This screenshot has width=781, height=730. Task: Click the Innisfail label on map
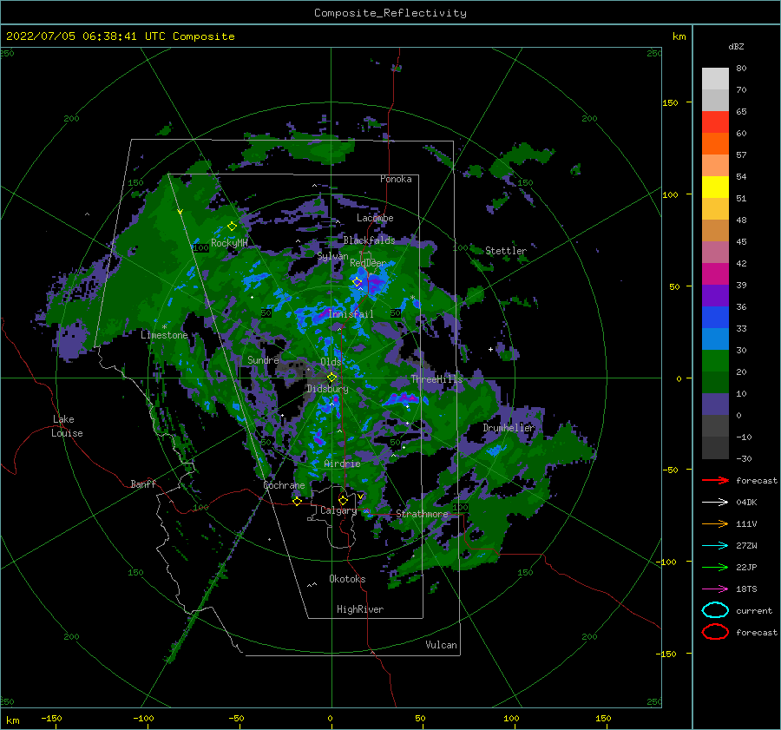coord(351,314)
